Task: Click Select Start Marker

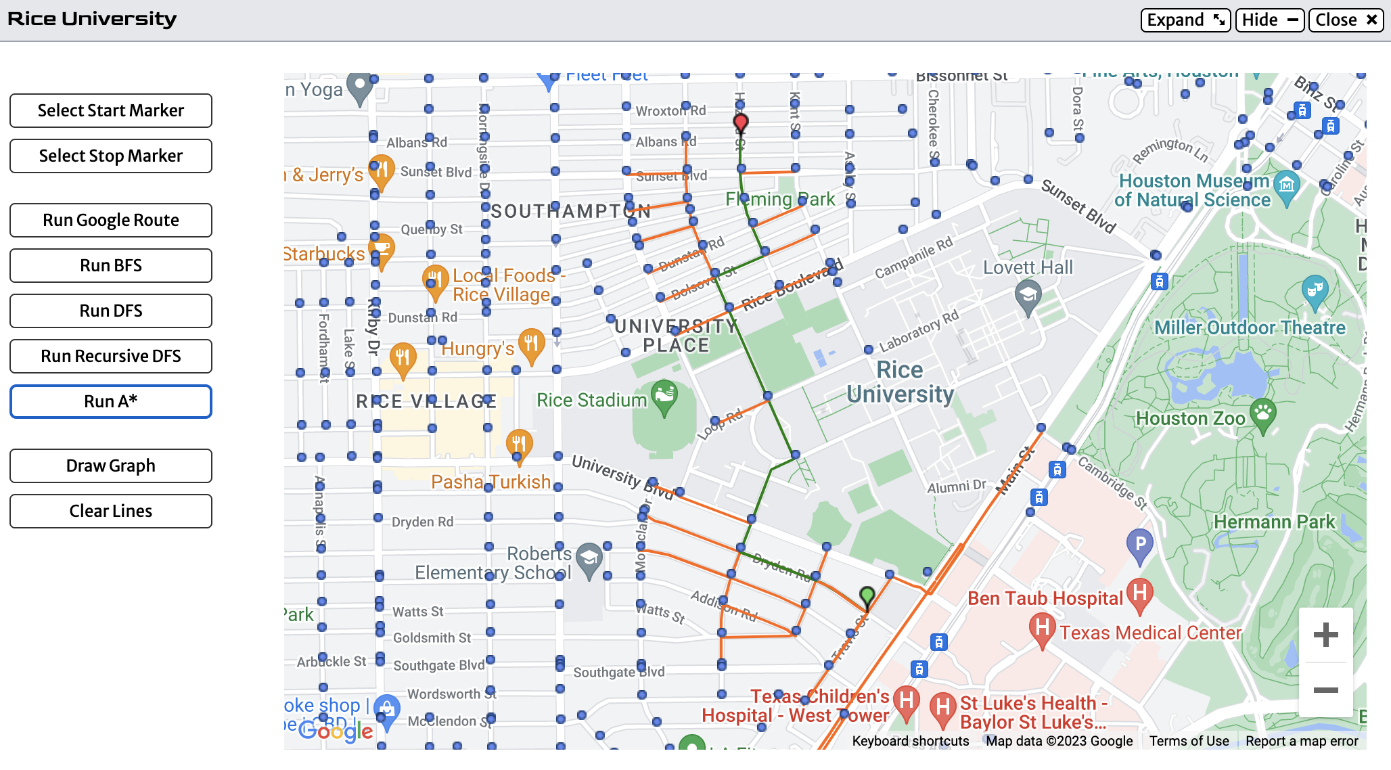Action: tap(110, 110)
